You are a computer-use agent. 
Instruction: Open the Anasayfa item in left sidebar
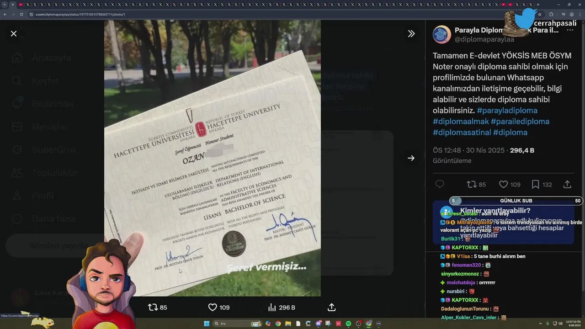[x=42, y=58]
